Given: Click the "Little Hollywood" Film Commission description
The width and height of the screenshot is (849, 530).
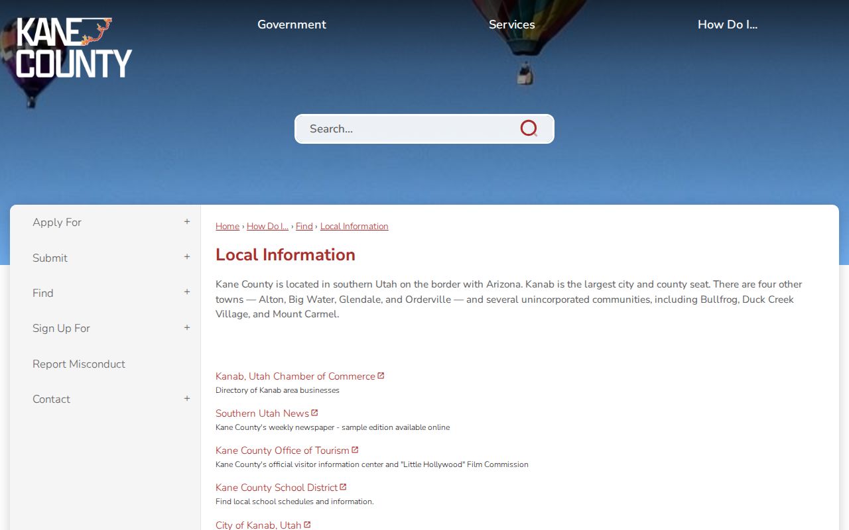Looking at the screenshot, I should (x=372, y=464).
